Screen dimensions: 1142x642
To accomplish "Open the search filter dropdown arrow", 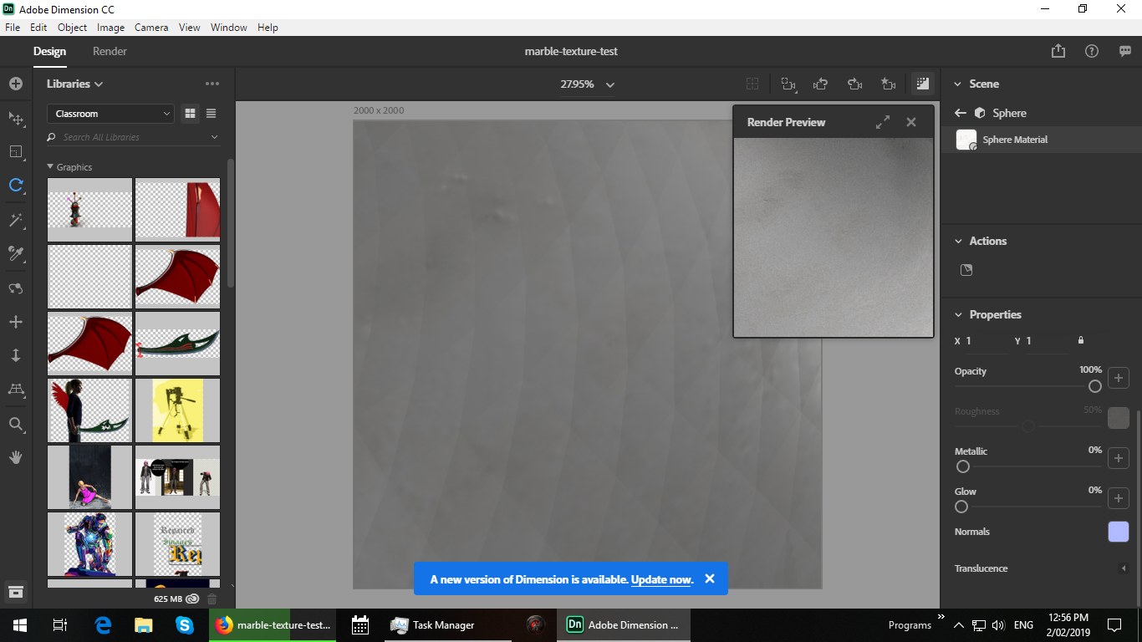I will click(215, 137).
